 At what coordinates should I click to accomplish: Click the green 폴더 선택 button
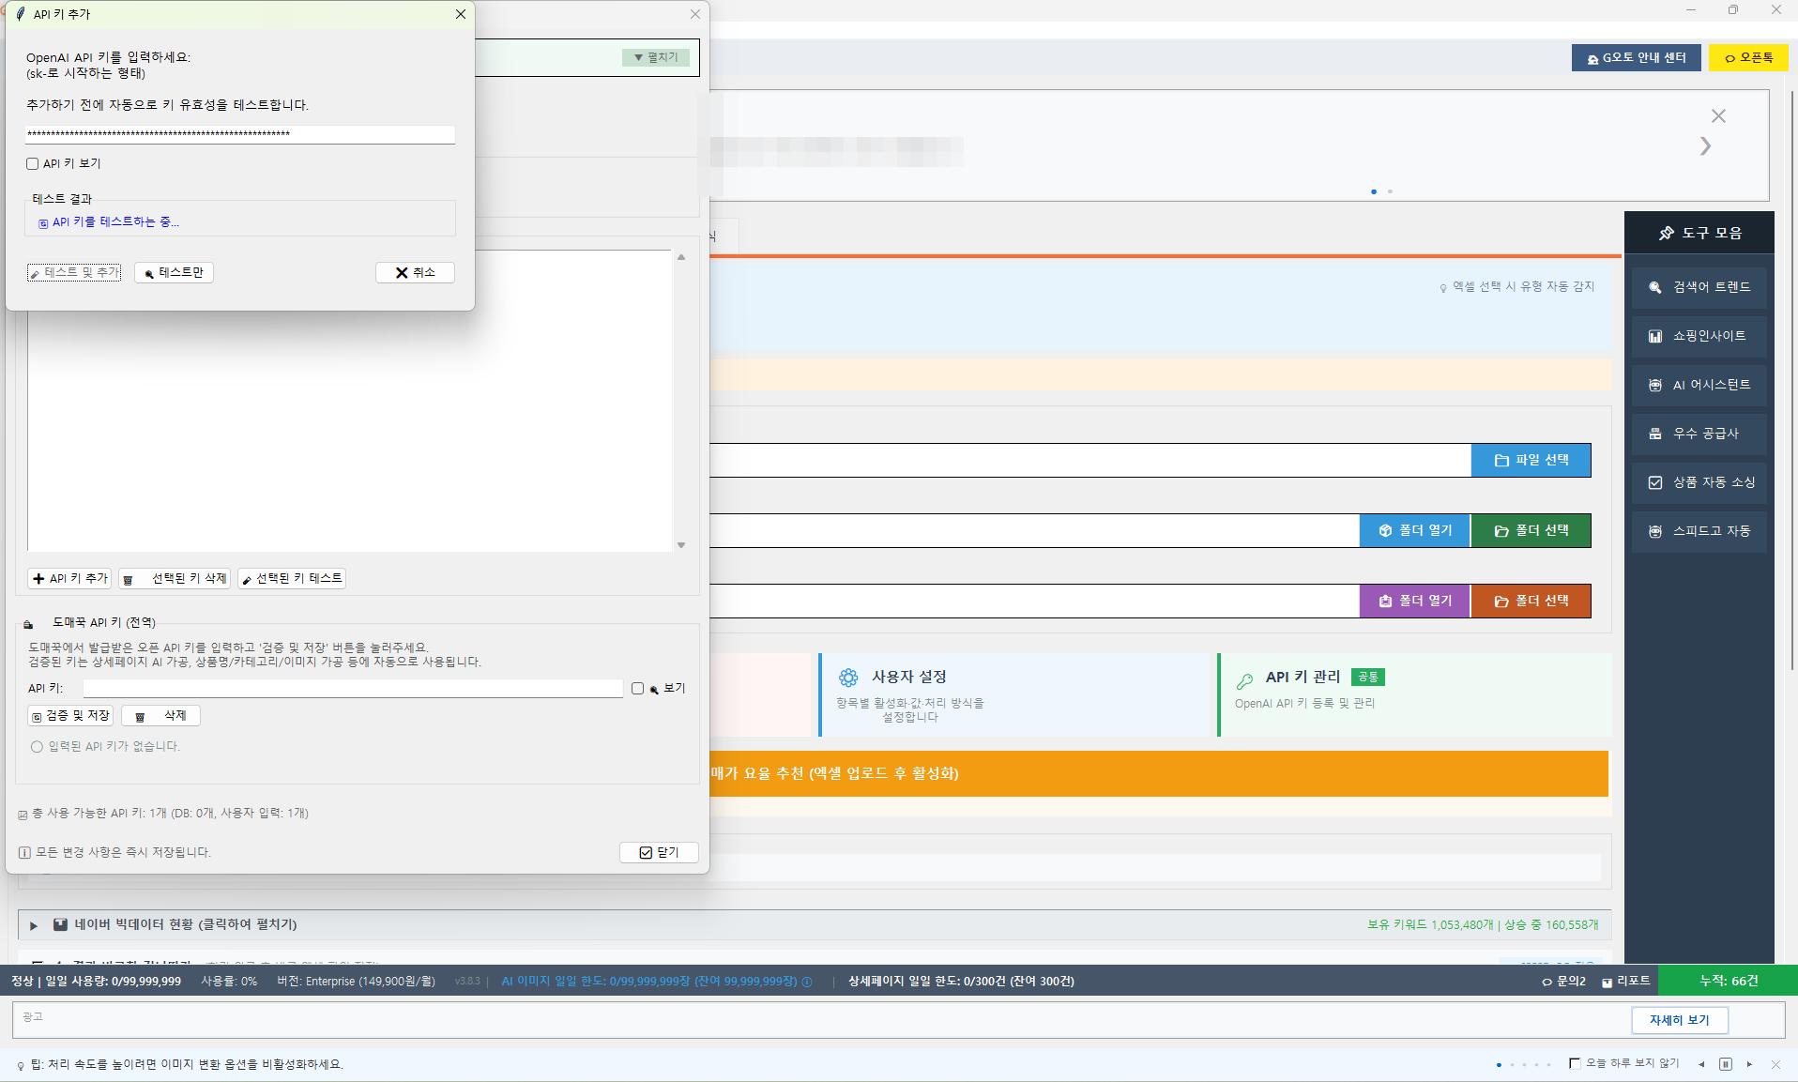pos(1531,530)
